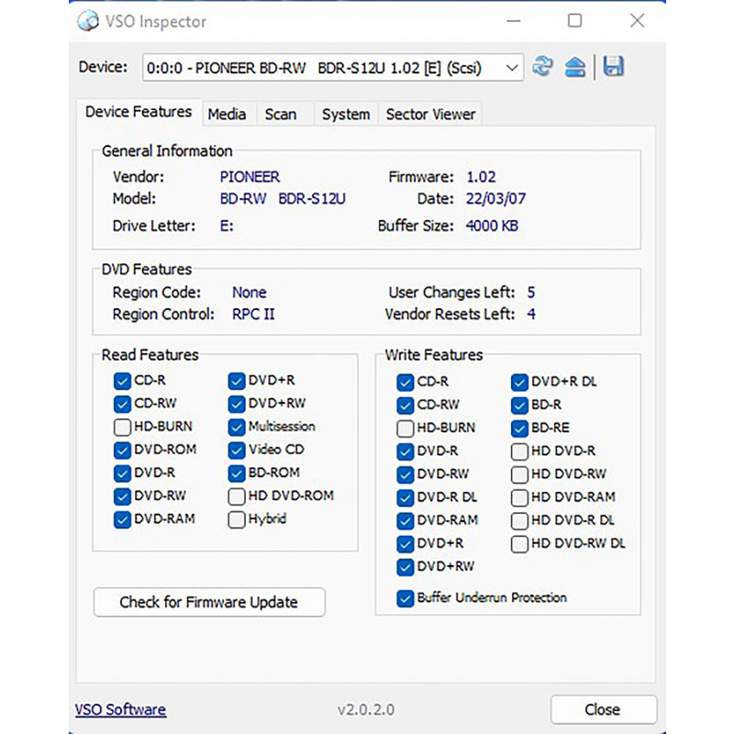The width and height of the screenshot is (734, 734).
Task: Close the window with title bar X
Action: [637, 20]
